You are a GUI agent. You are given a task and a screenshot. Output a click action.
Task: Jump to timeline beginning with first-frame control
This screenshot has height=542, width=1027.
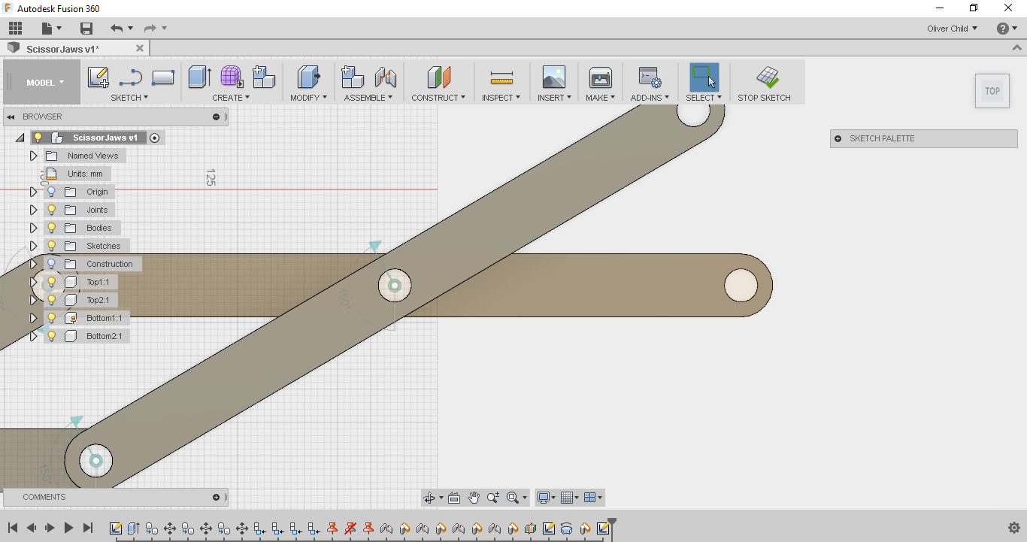[x=11, y=528]
